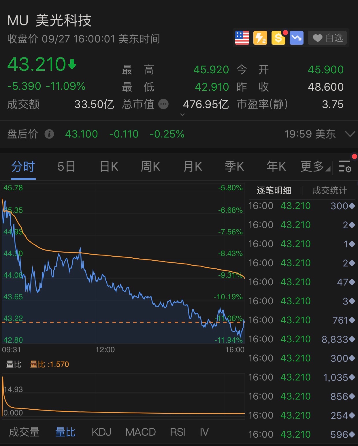
Task: Tap the 最高 value 45.920
Action: [x=211, y=70]
